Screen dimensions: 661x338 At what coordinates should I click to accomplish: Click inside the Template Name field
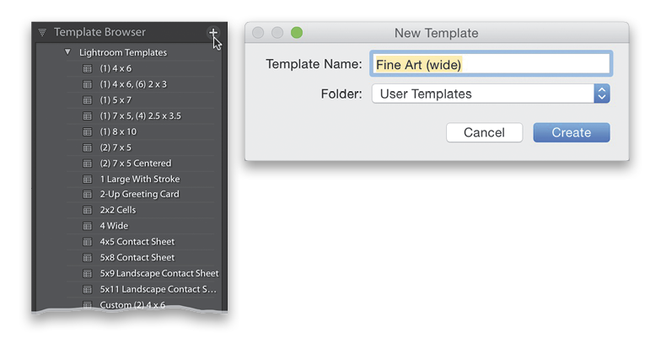tap(491, 64)
